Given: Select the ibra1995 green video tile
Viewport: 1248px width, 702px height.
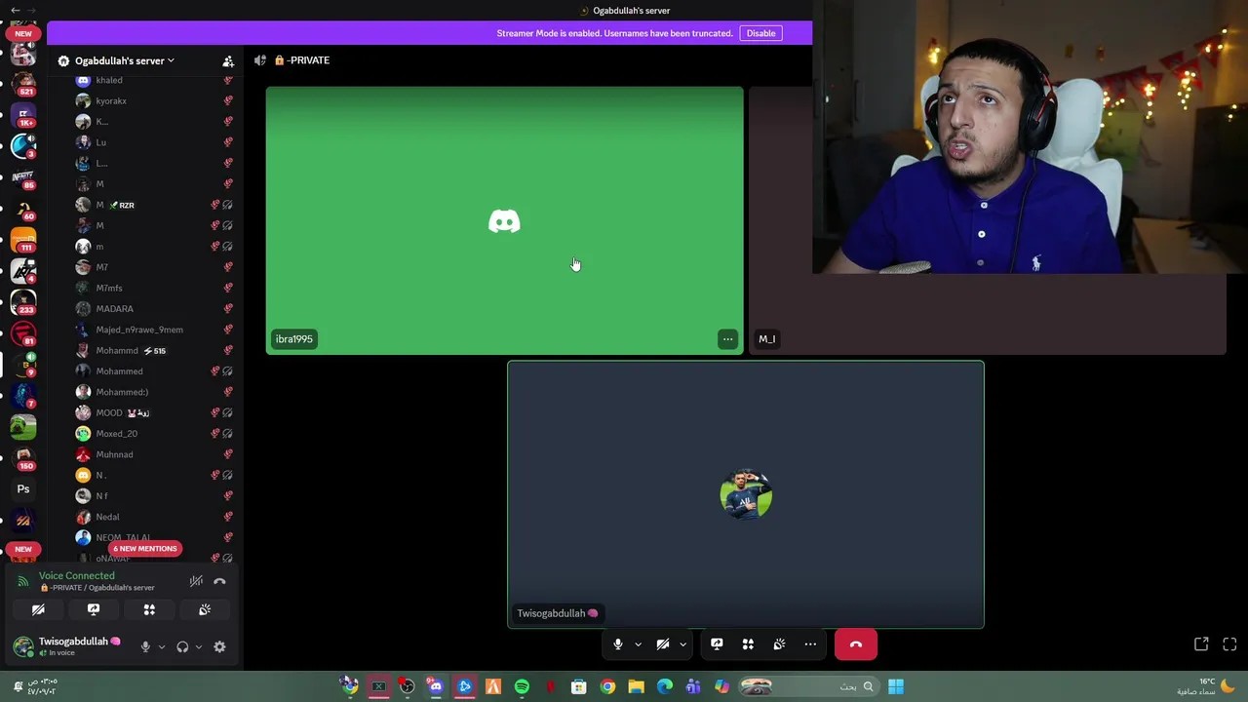Looking at the screenshot, I should tap(504, 220).
